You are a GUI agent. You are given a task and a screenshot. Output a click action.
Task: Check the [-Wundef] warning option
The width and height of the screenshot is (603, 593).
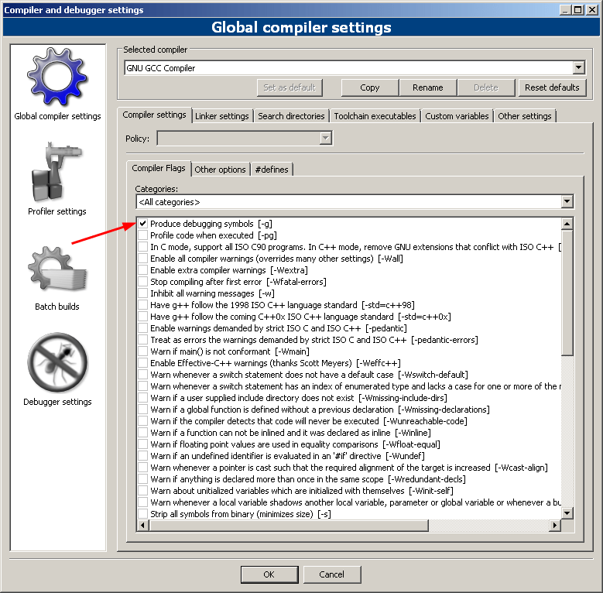click(143, 456)
